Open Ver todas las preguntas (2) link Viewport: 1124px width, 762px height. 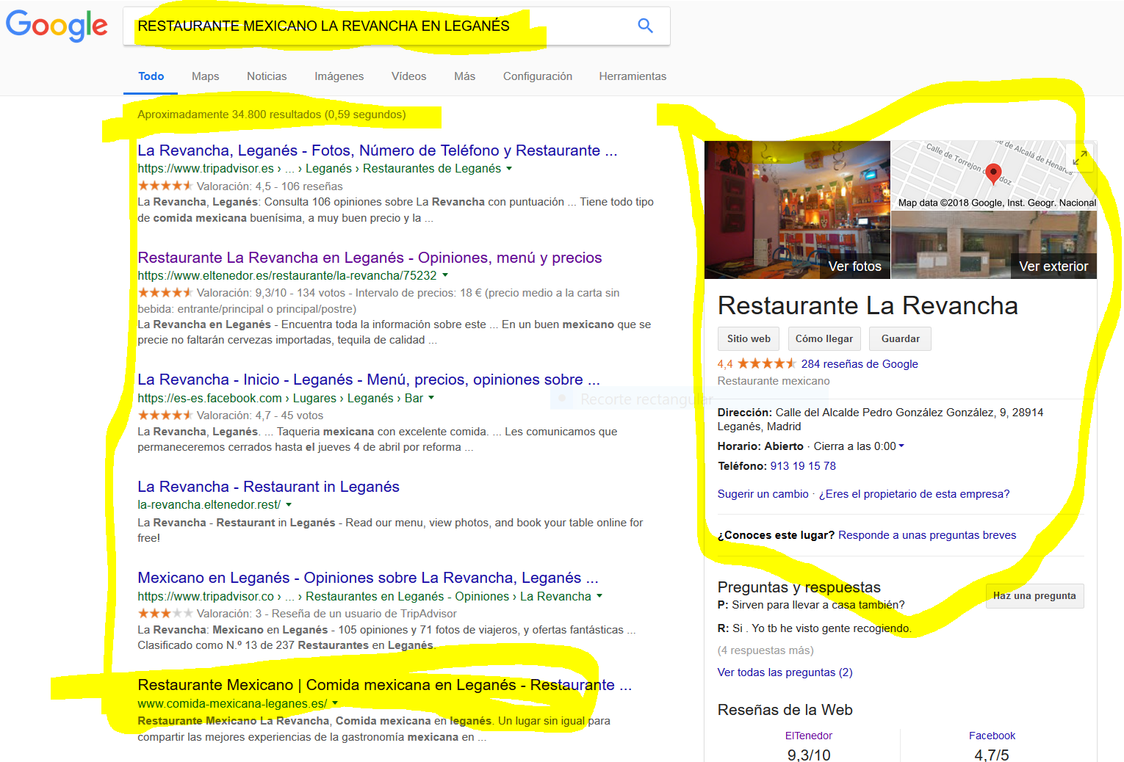click(785, 672)
